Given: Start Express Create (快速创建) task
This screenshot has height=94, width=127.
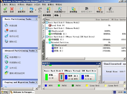Looking at the screenshot, I should click(11, 26).
